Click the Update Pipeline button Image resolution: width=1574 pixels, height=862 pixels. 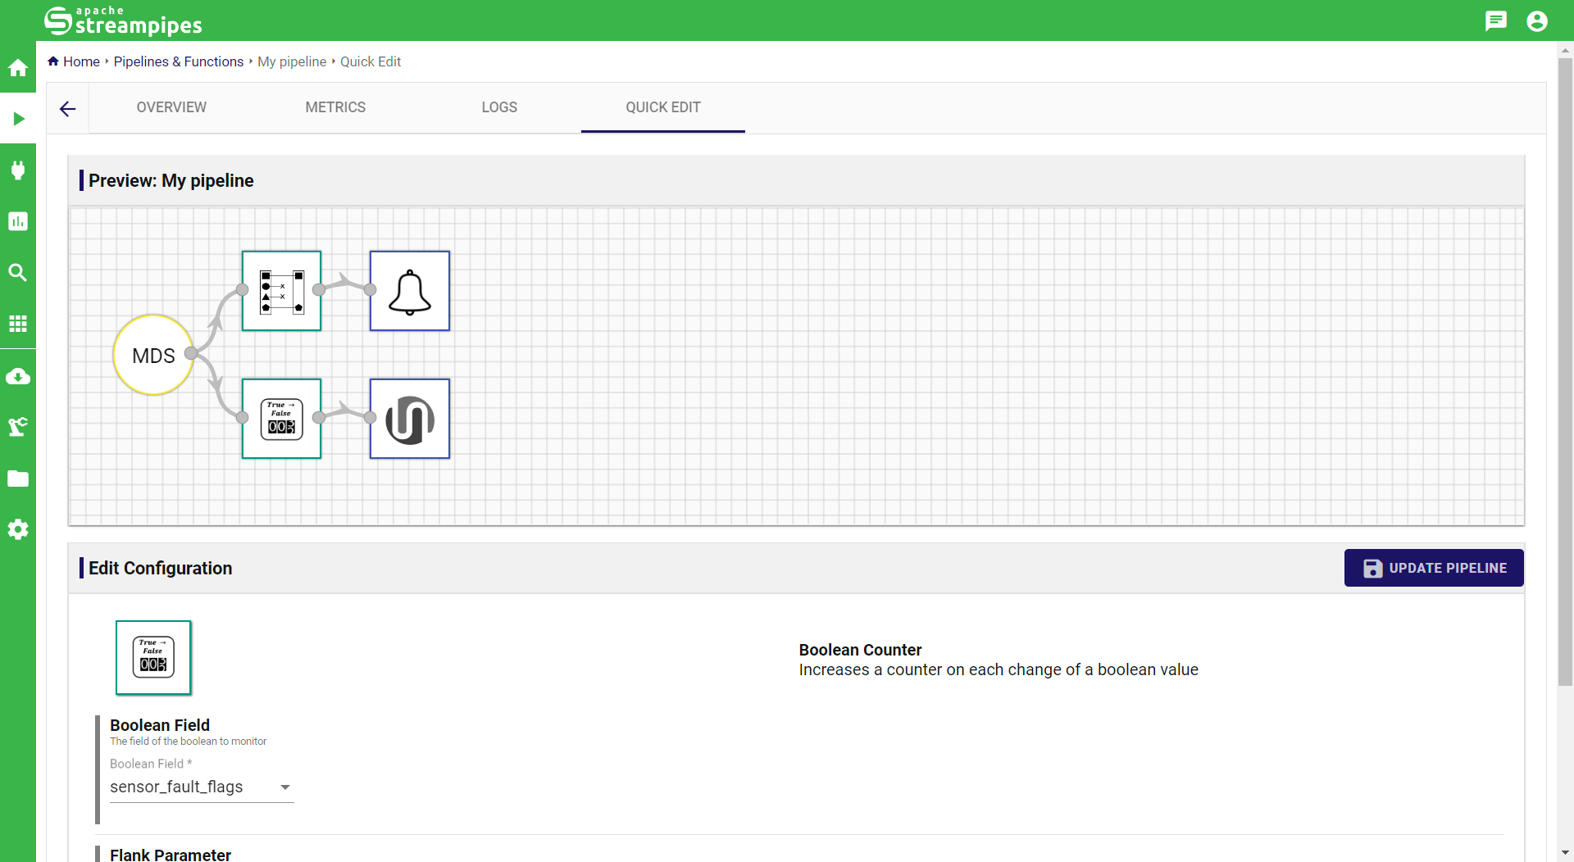tap(1434, 568)
